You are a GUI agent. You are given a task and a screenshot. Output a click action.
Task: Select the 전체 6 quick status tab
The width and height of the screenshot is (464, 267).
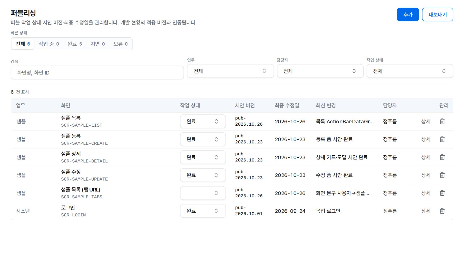coord(23,44)
